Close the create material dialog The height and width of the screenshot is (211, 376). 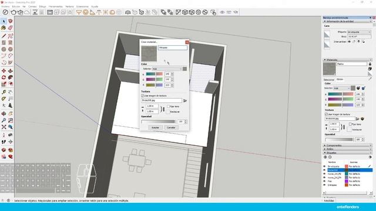click(x=187, y=42)
